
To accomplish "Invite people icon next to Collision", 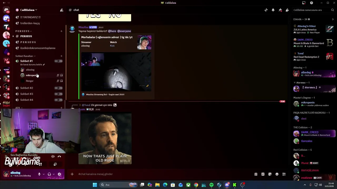I will coord(62,10).
